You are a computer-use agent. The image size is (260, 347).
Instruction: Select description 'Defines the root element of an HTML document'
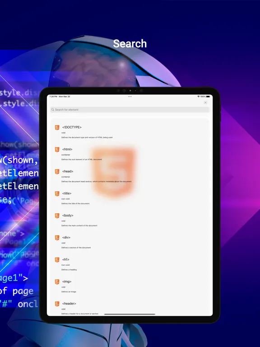click(82, 159)
